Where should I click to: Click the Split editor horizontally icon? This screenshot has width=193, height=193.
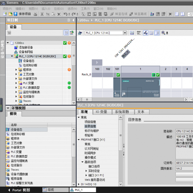[177, 14]
